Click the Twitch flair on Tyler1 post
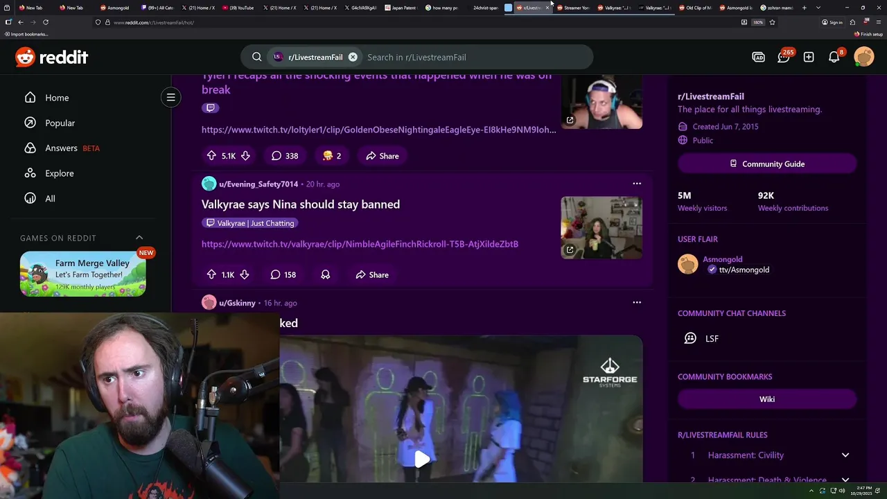 pyautogui.click(x=211, y=108)
